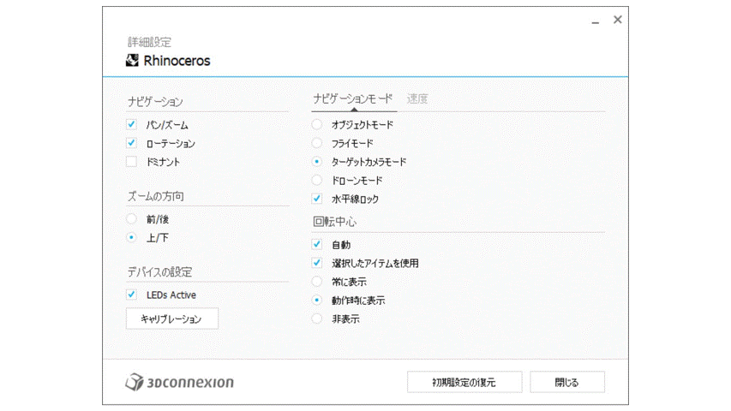Toggle the 自動 rotation center checkbox

tap(317, 245)
